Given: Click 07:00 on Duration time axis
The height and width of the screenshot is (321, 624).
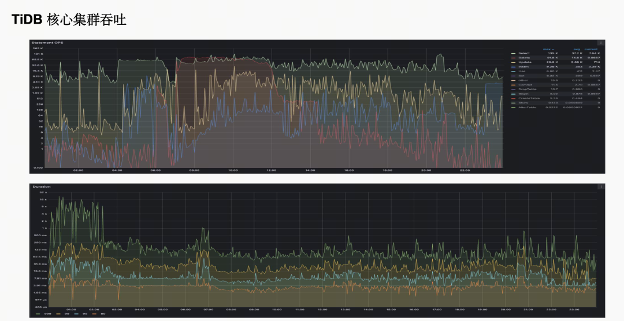Looking at the screenshot, I should pyautogui.click(x=208, y=309).
